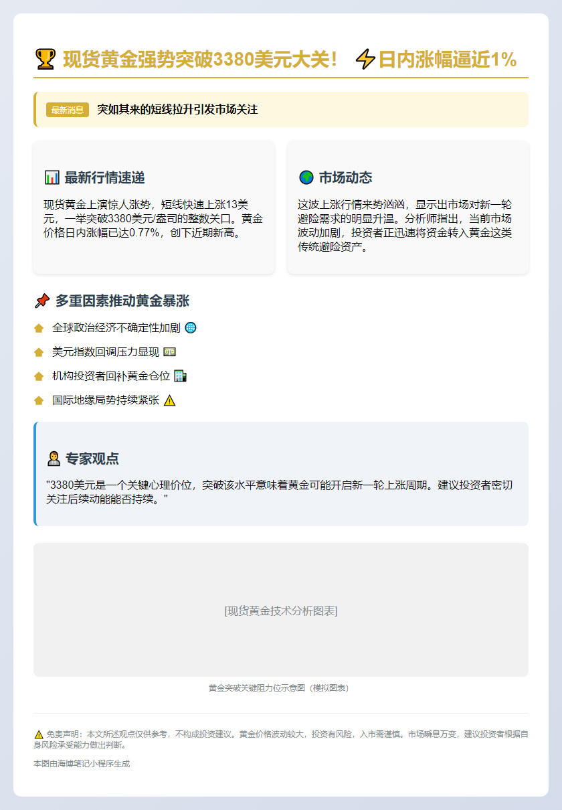Click the text 突如其来的短线拉升引发市场关注
The width and height of the screenshot is (562, 810).
coord(177,109)
